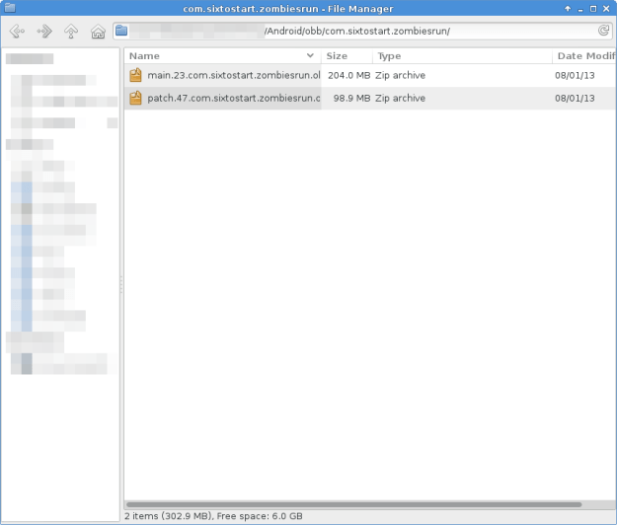
Task: Click the 98.9 MB size cell
Action: coord(351,98)
